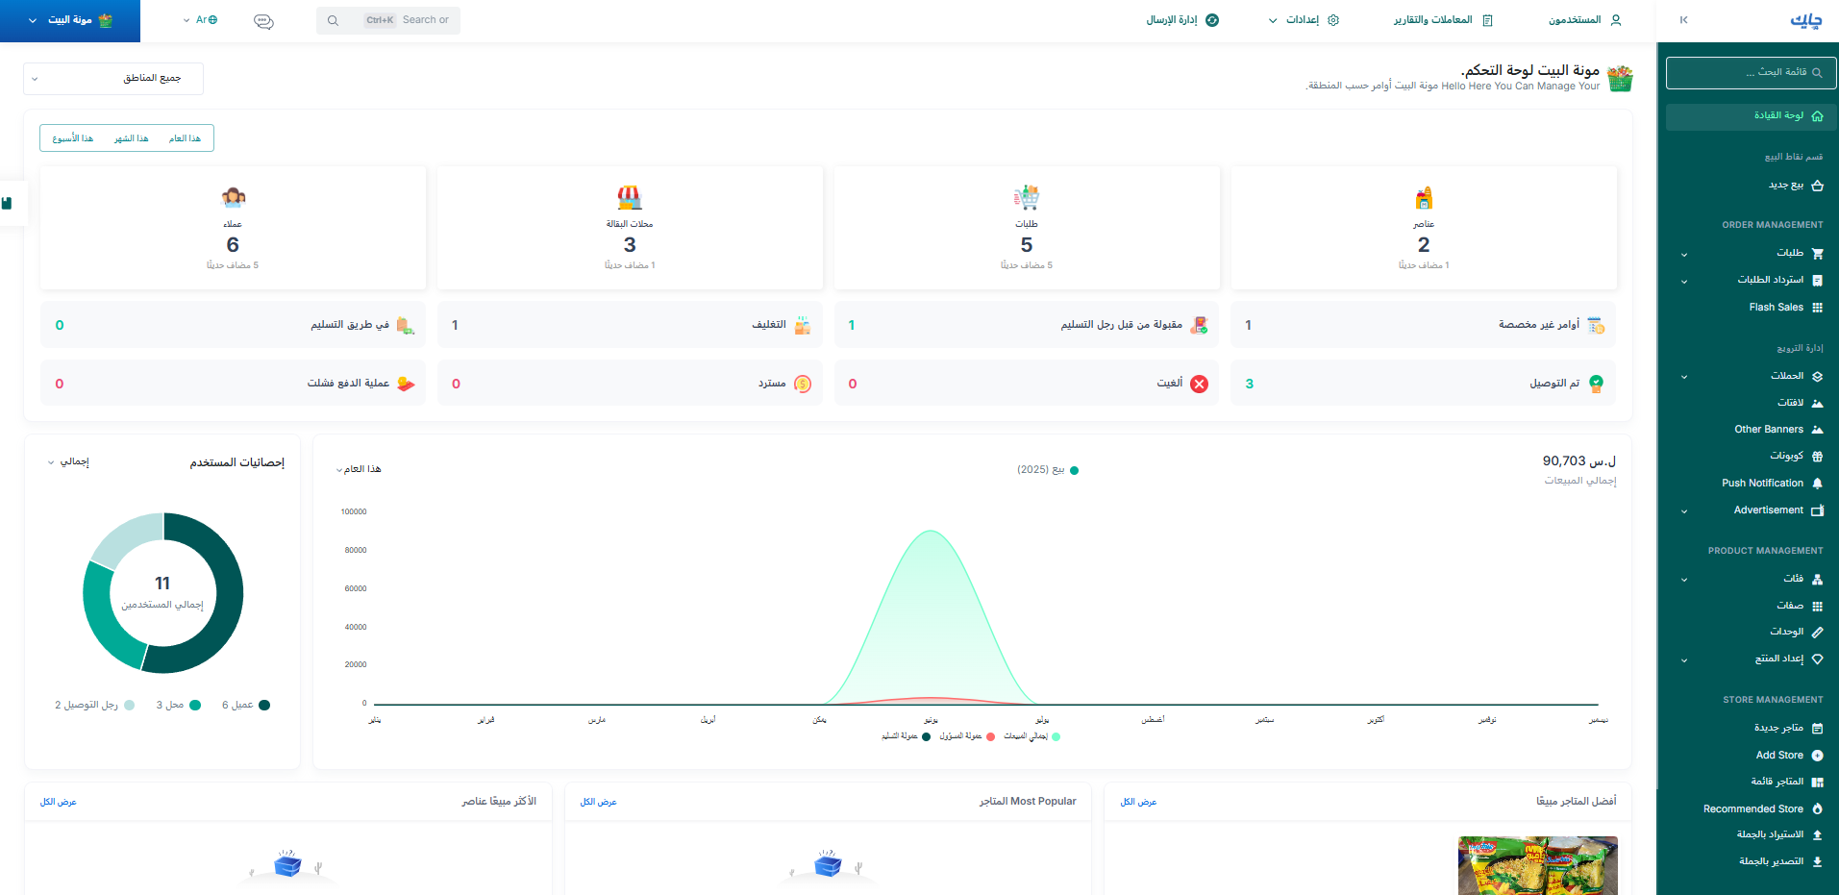Open the Ar language dropdown
This screenshot has width=1839, height=895.
click(200, 20)
